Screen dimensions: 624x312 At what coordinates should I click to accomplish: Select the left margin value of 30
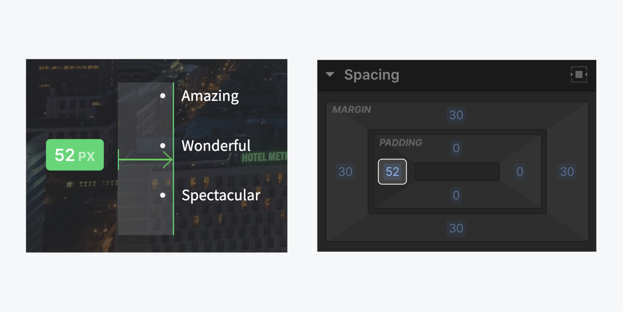[345, 172]
